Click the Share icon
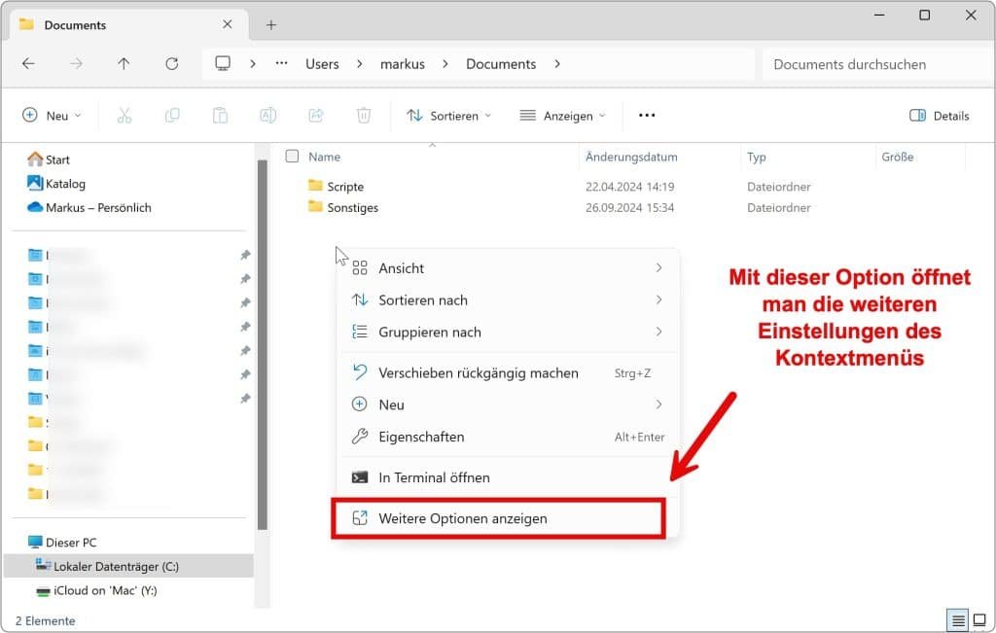This screenshot has height=633, width=996. (315, 115)
